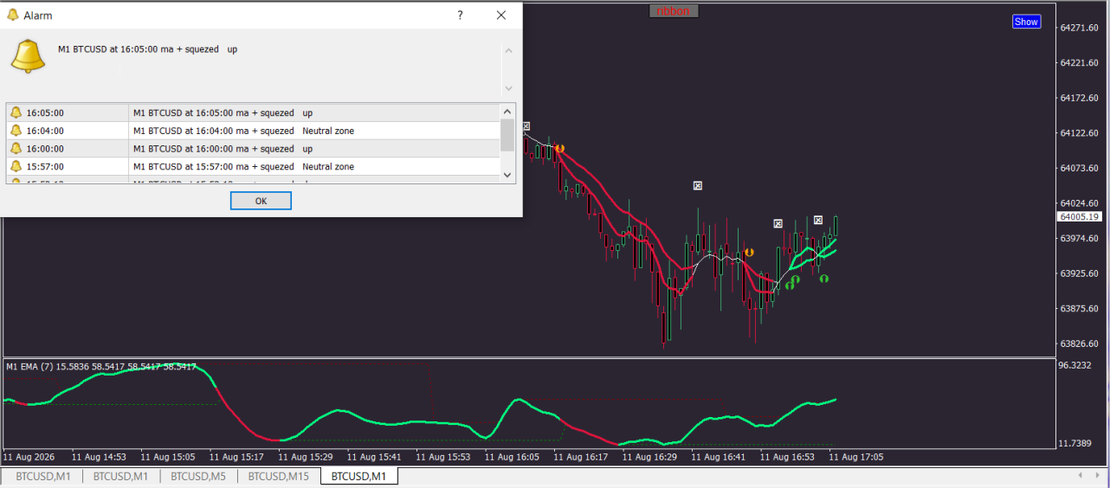Switch to the BTCUSD,M15 chart tab
The image size is (1110, 488).
click(x=279, y=476)
